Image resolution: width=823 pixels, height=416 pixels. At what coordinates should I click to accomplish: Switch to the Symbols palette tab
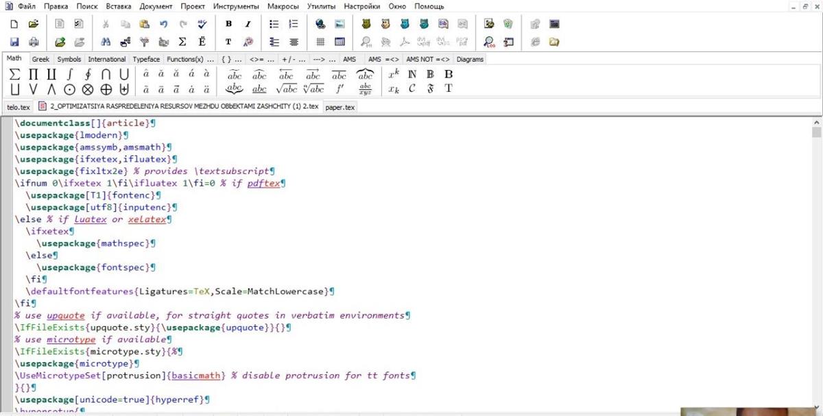[x=69, y=60]
